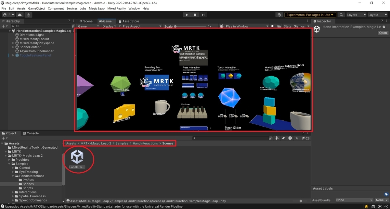Toggle the frame debugger bug icon
The height and width of the screenshot is (209, 390).
(x=221, y=26)
